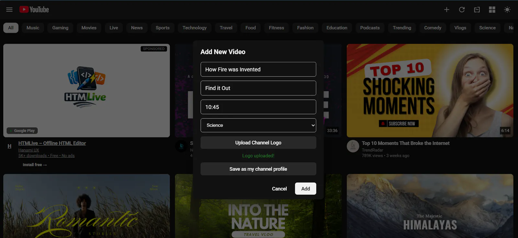Select the Fitness category chip
This screenshot has width=518, height=238.
pyautogui.click(x=276, y=28)
